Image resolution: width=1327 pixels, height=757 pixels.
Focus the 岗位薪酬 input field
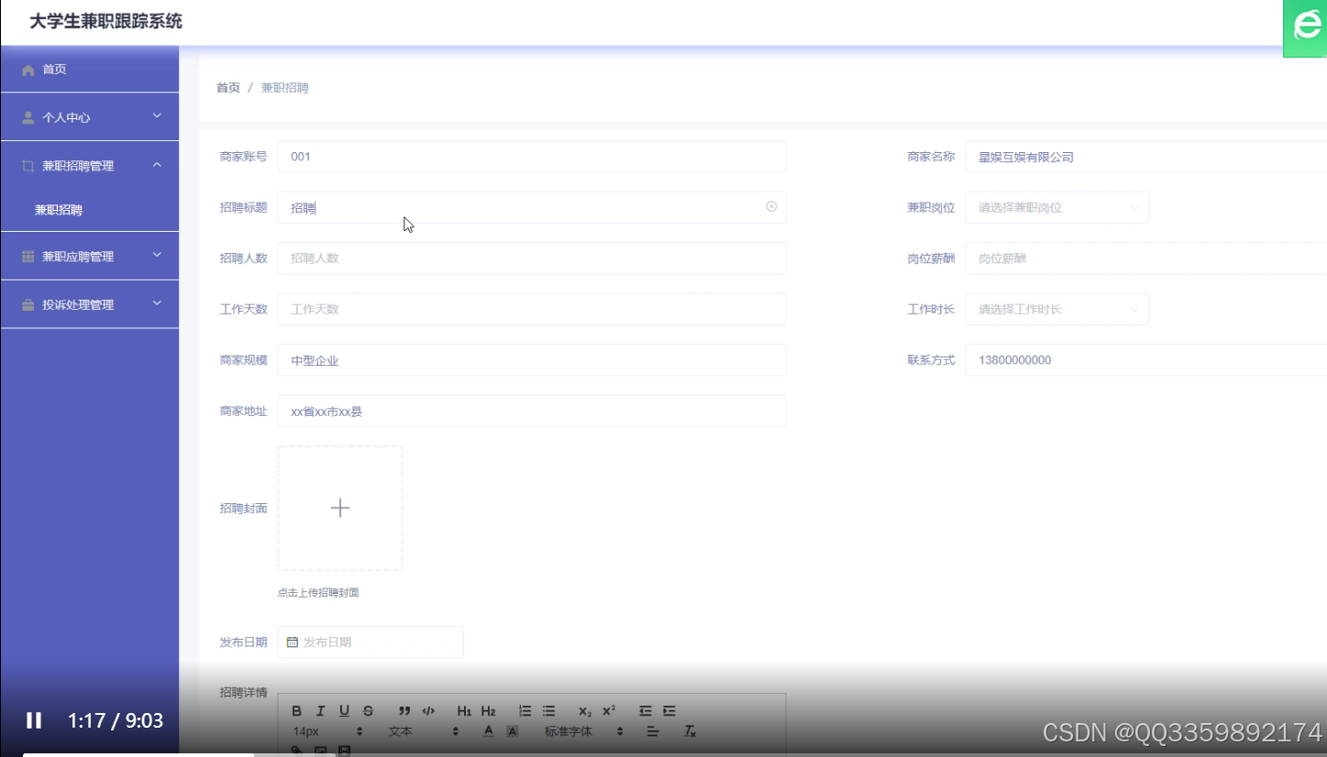[x=1146, y=258]
